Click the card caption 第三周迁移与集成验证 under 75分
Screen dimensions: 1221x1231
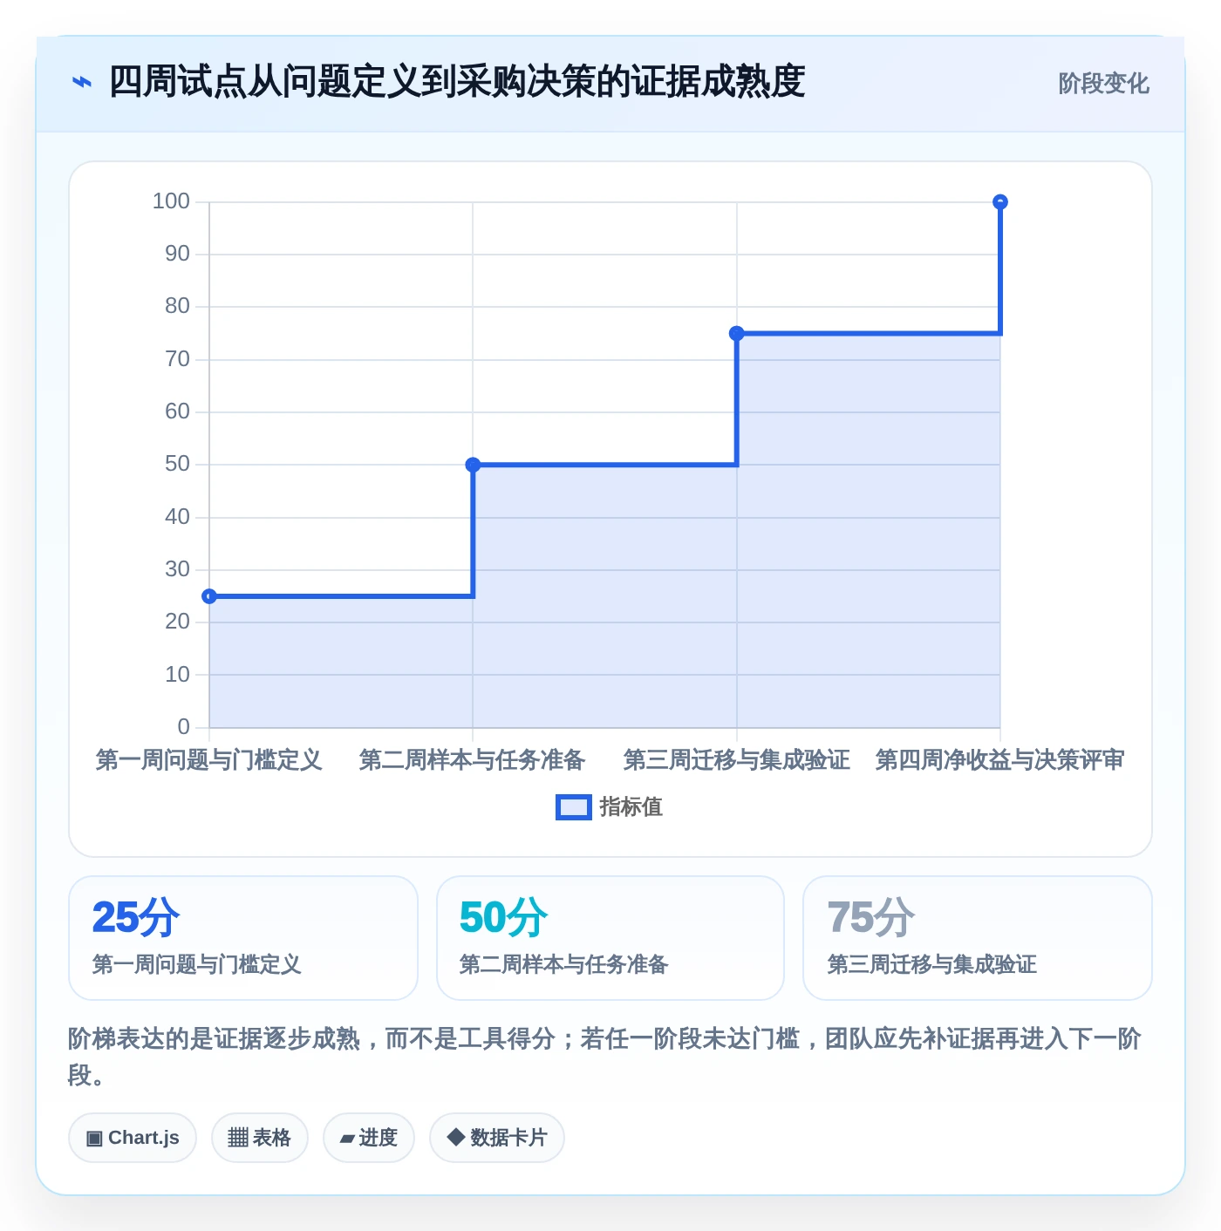932,964
